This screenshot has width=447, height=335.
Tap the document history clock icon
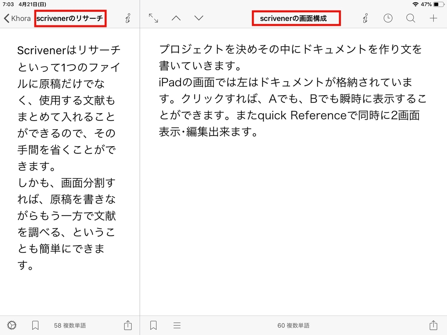pyautogui.click(x=388, y=17)
